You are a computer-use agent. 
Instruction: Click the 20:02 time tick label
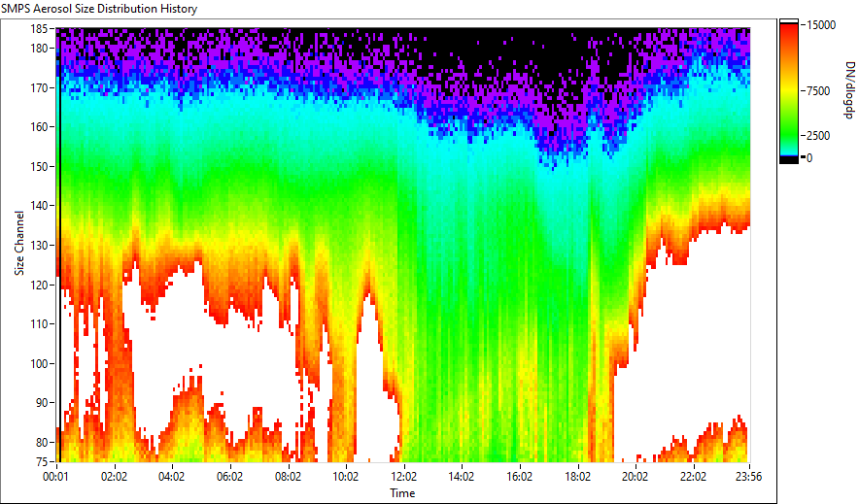[x=635, y=477]
